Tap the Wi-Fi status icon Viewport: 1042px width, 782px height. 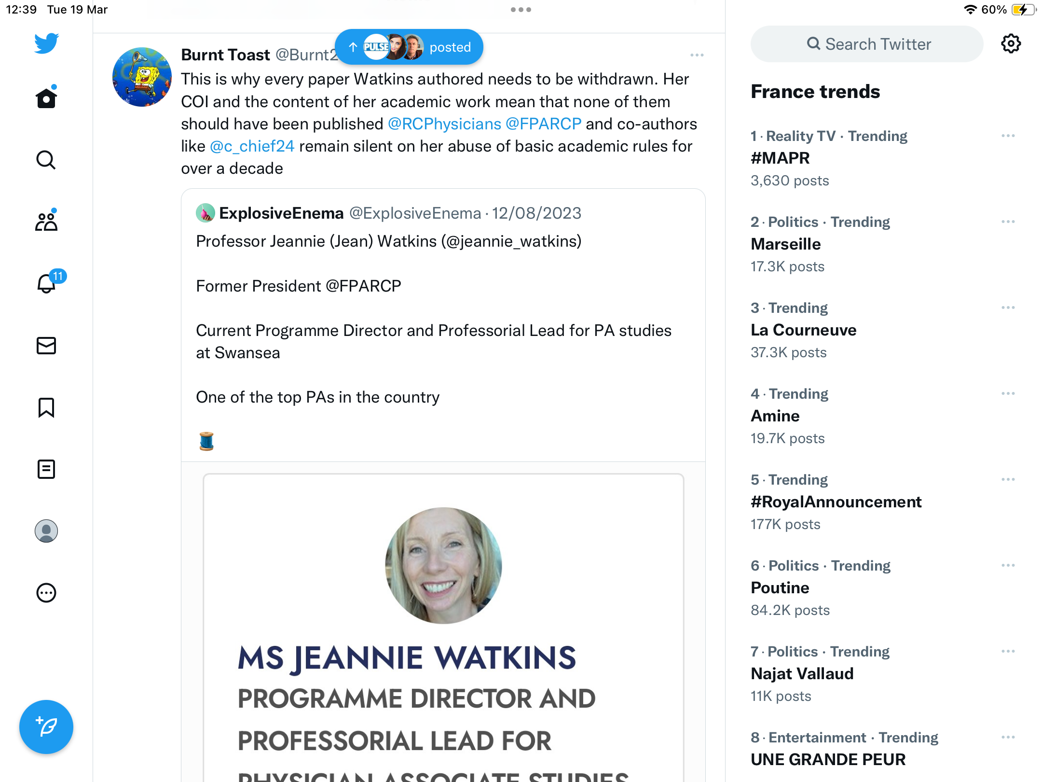pos(970,10)
